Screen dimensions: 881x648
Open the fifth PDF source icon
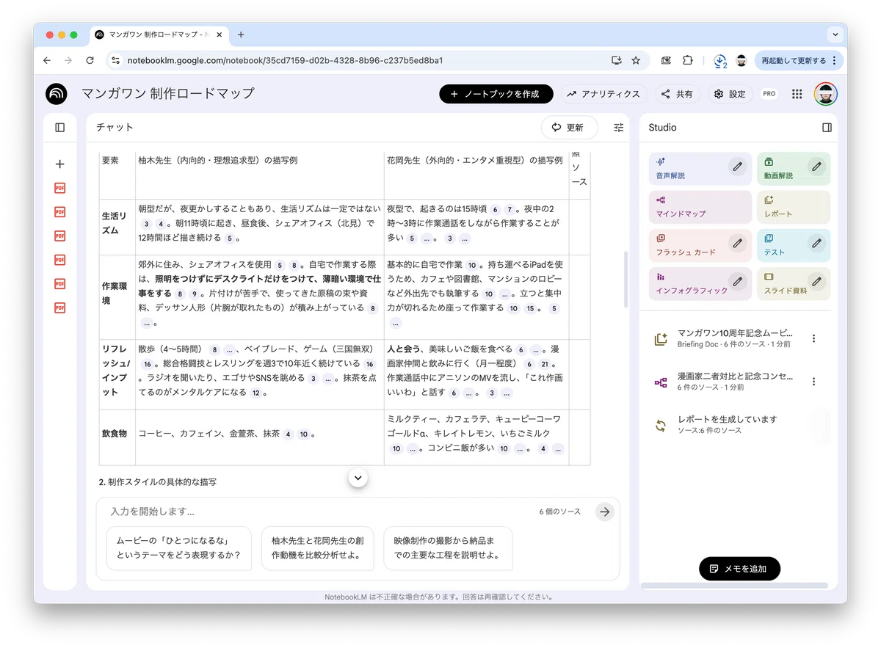[x=60, y=284]
